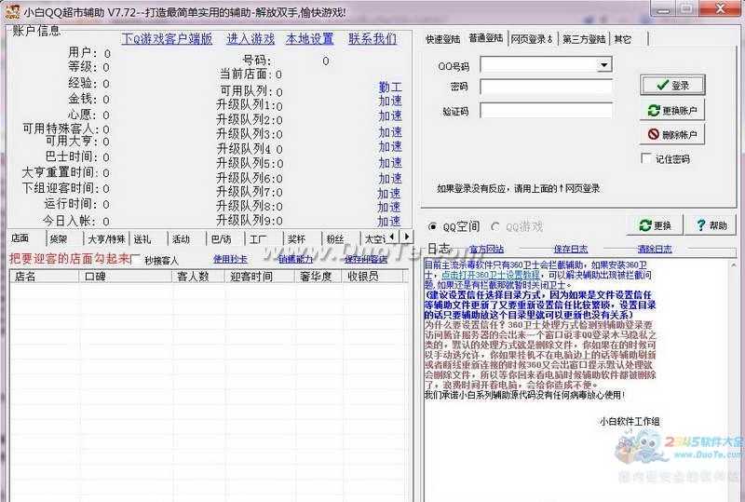Sort by the 收银员 column header
The height and width of the screenshot is (502, 745).
tap(373, 277)
